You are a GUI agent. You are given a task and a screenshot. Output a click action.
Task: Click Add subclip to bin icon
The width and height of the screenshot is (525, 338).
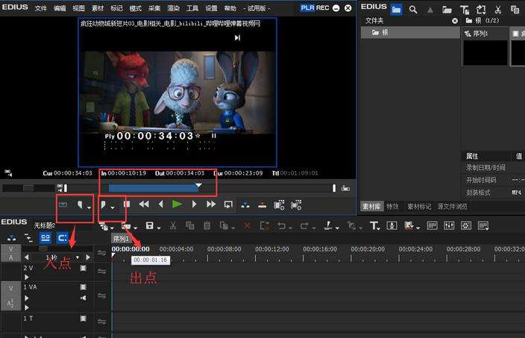(296, 204)
